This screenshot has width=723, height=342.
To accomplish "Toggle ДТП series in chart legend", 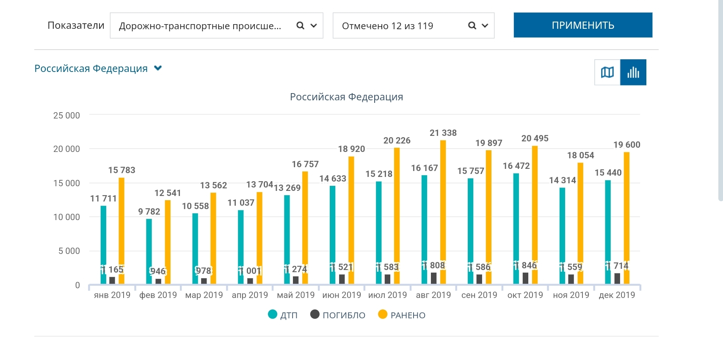I will point(289,315).
